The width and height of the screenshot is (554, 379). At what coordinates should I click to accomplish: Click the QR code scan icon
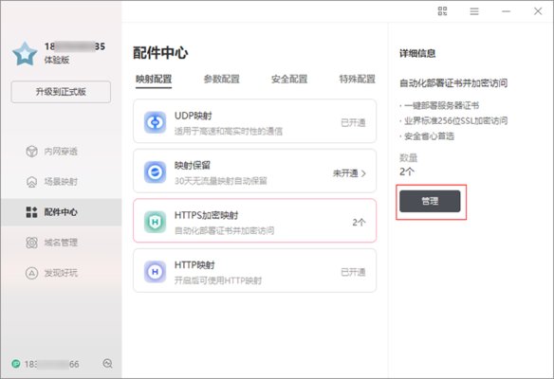(x=442, y=11)
